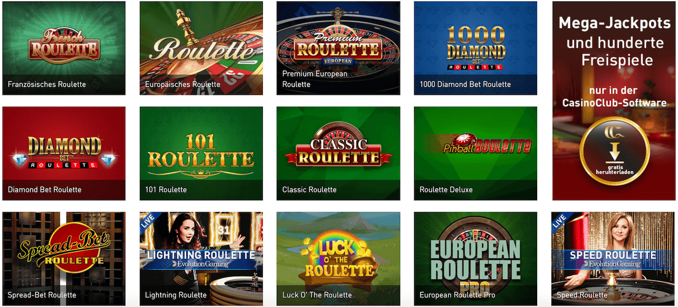Open the Roulette Deluxe pinball tile
The image size is (678, 307).
(476, 153)
